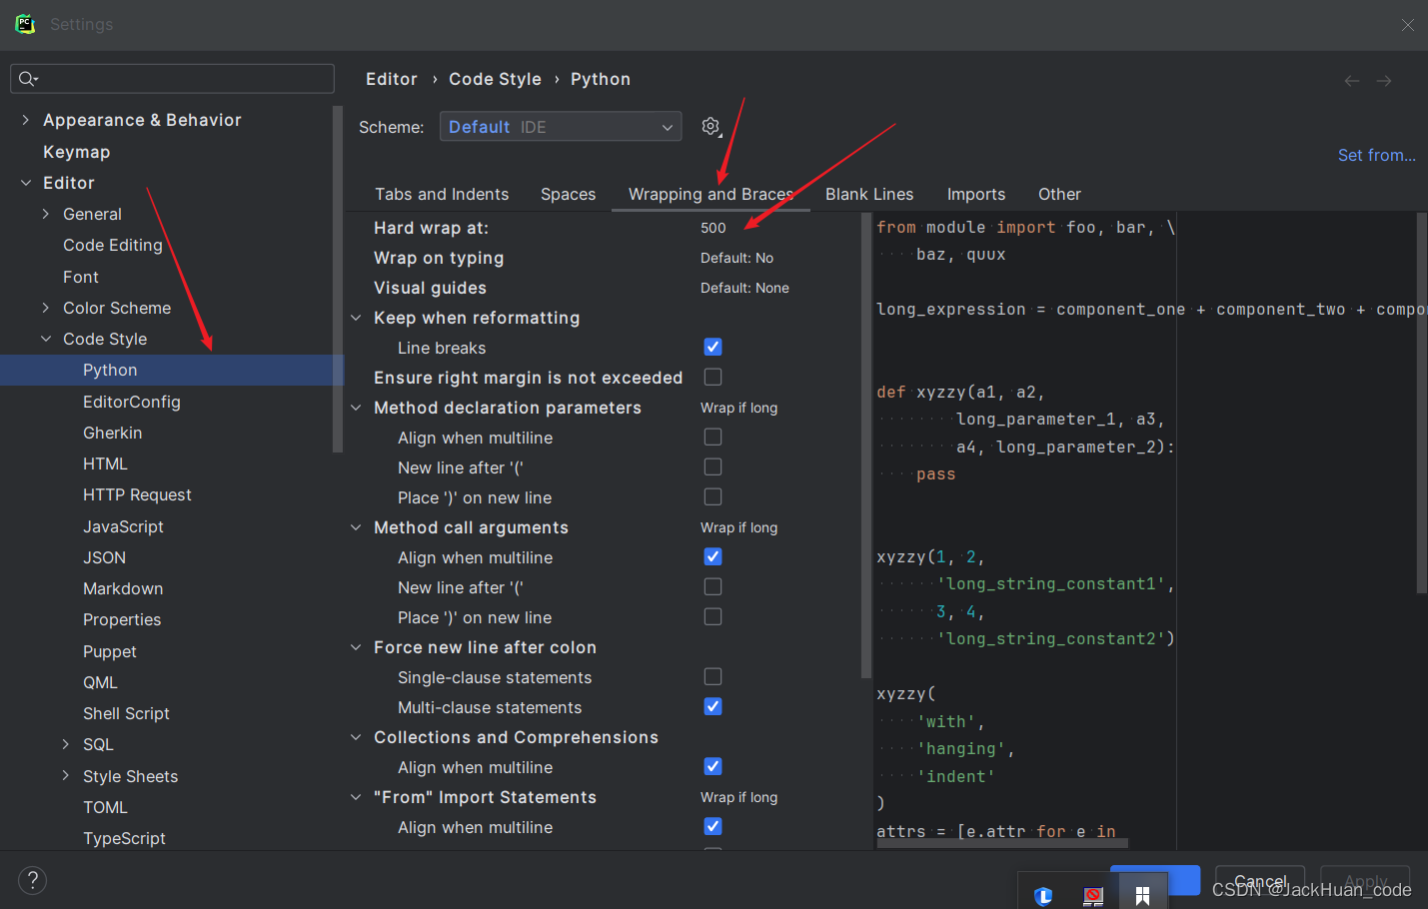
Task: Click the blue shield L icon in taskbar
Action: [x=1043, y=896]
